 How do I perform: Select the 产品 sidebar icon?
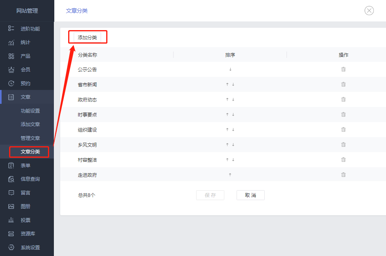tap(25, 56)
